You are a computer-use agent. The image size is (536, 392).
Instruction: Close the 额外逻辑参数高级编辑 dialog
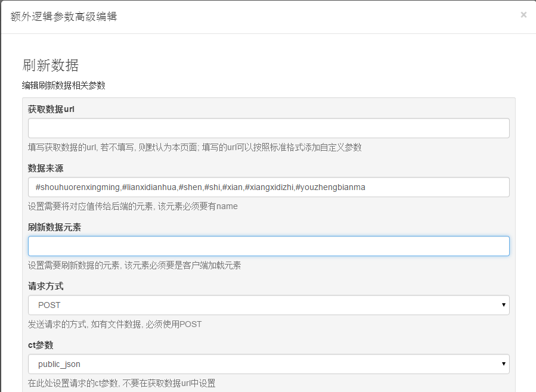[523, 15]
